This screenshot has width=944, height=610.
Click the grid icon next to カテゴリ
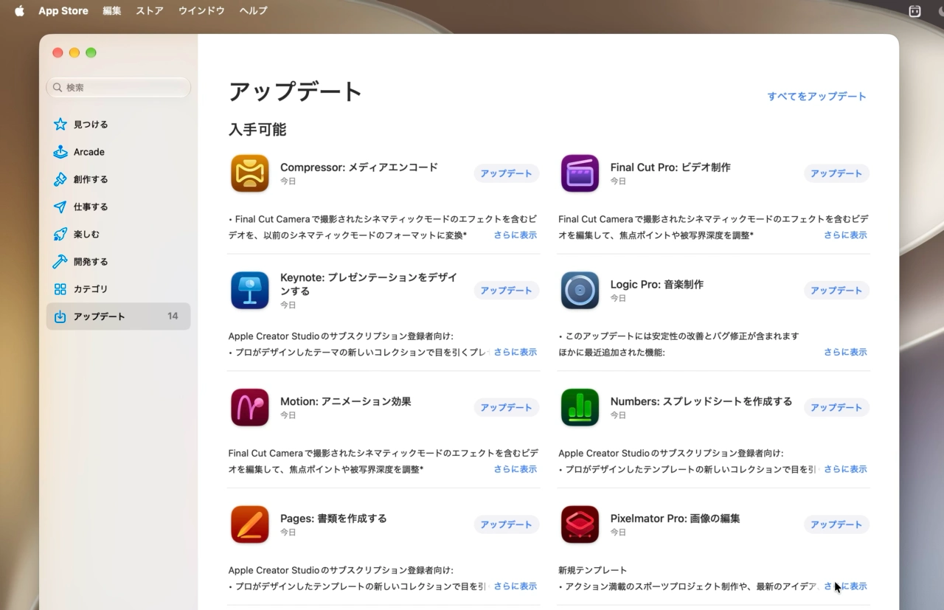point(60,289)
